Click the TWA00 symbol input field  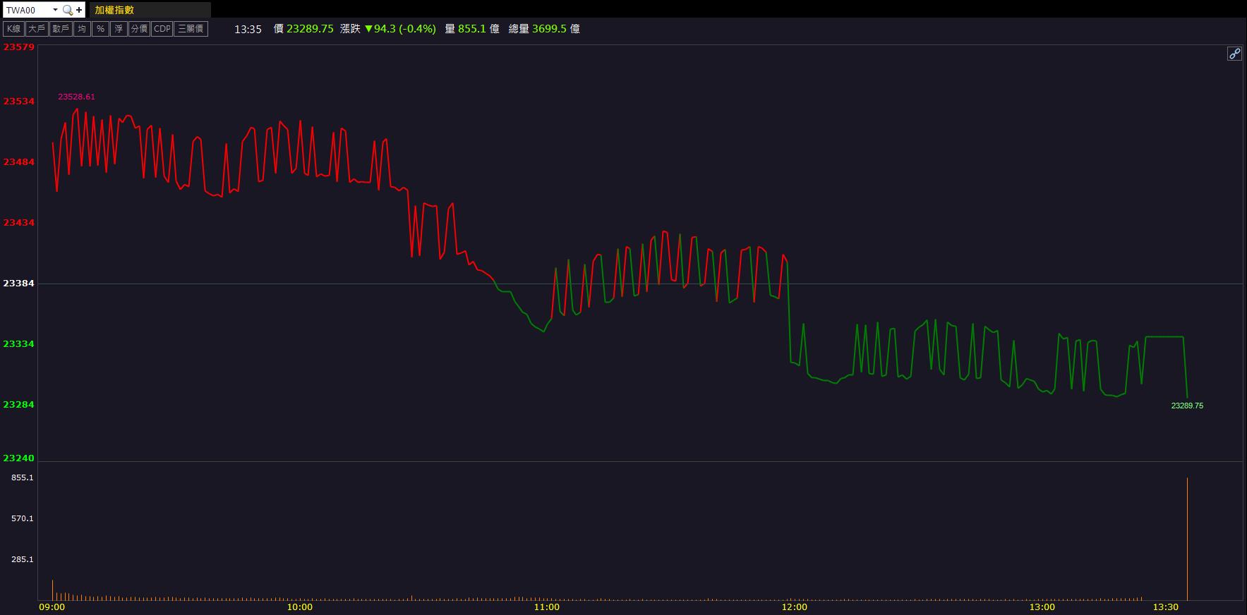[x=27, y=10]
